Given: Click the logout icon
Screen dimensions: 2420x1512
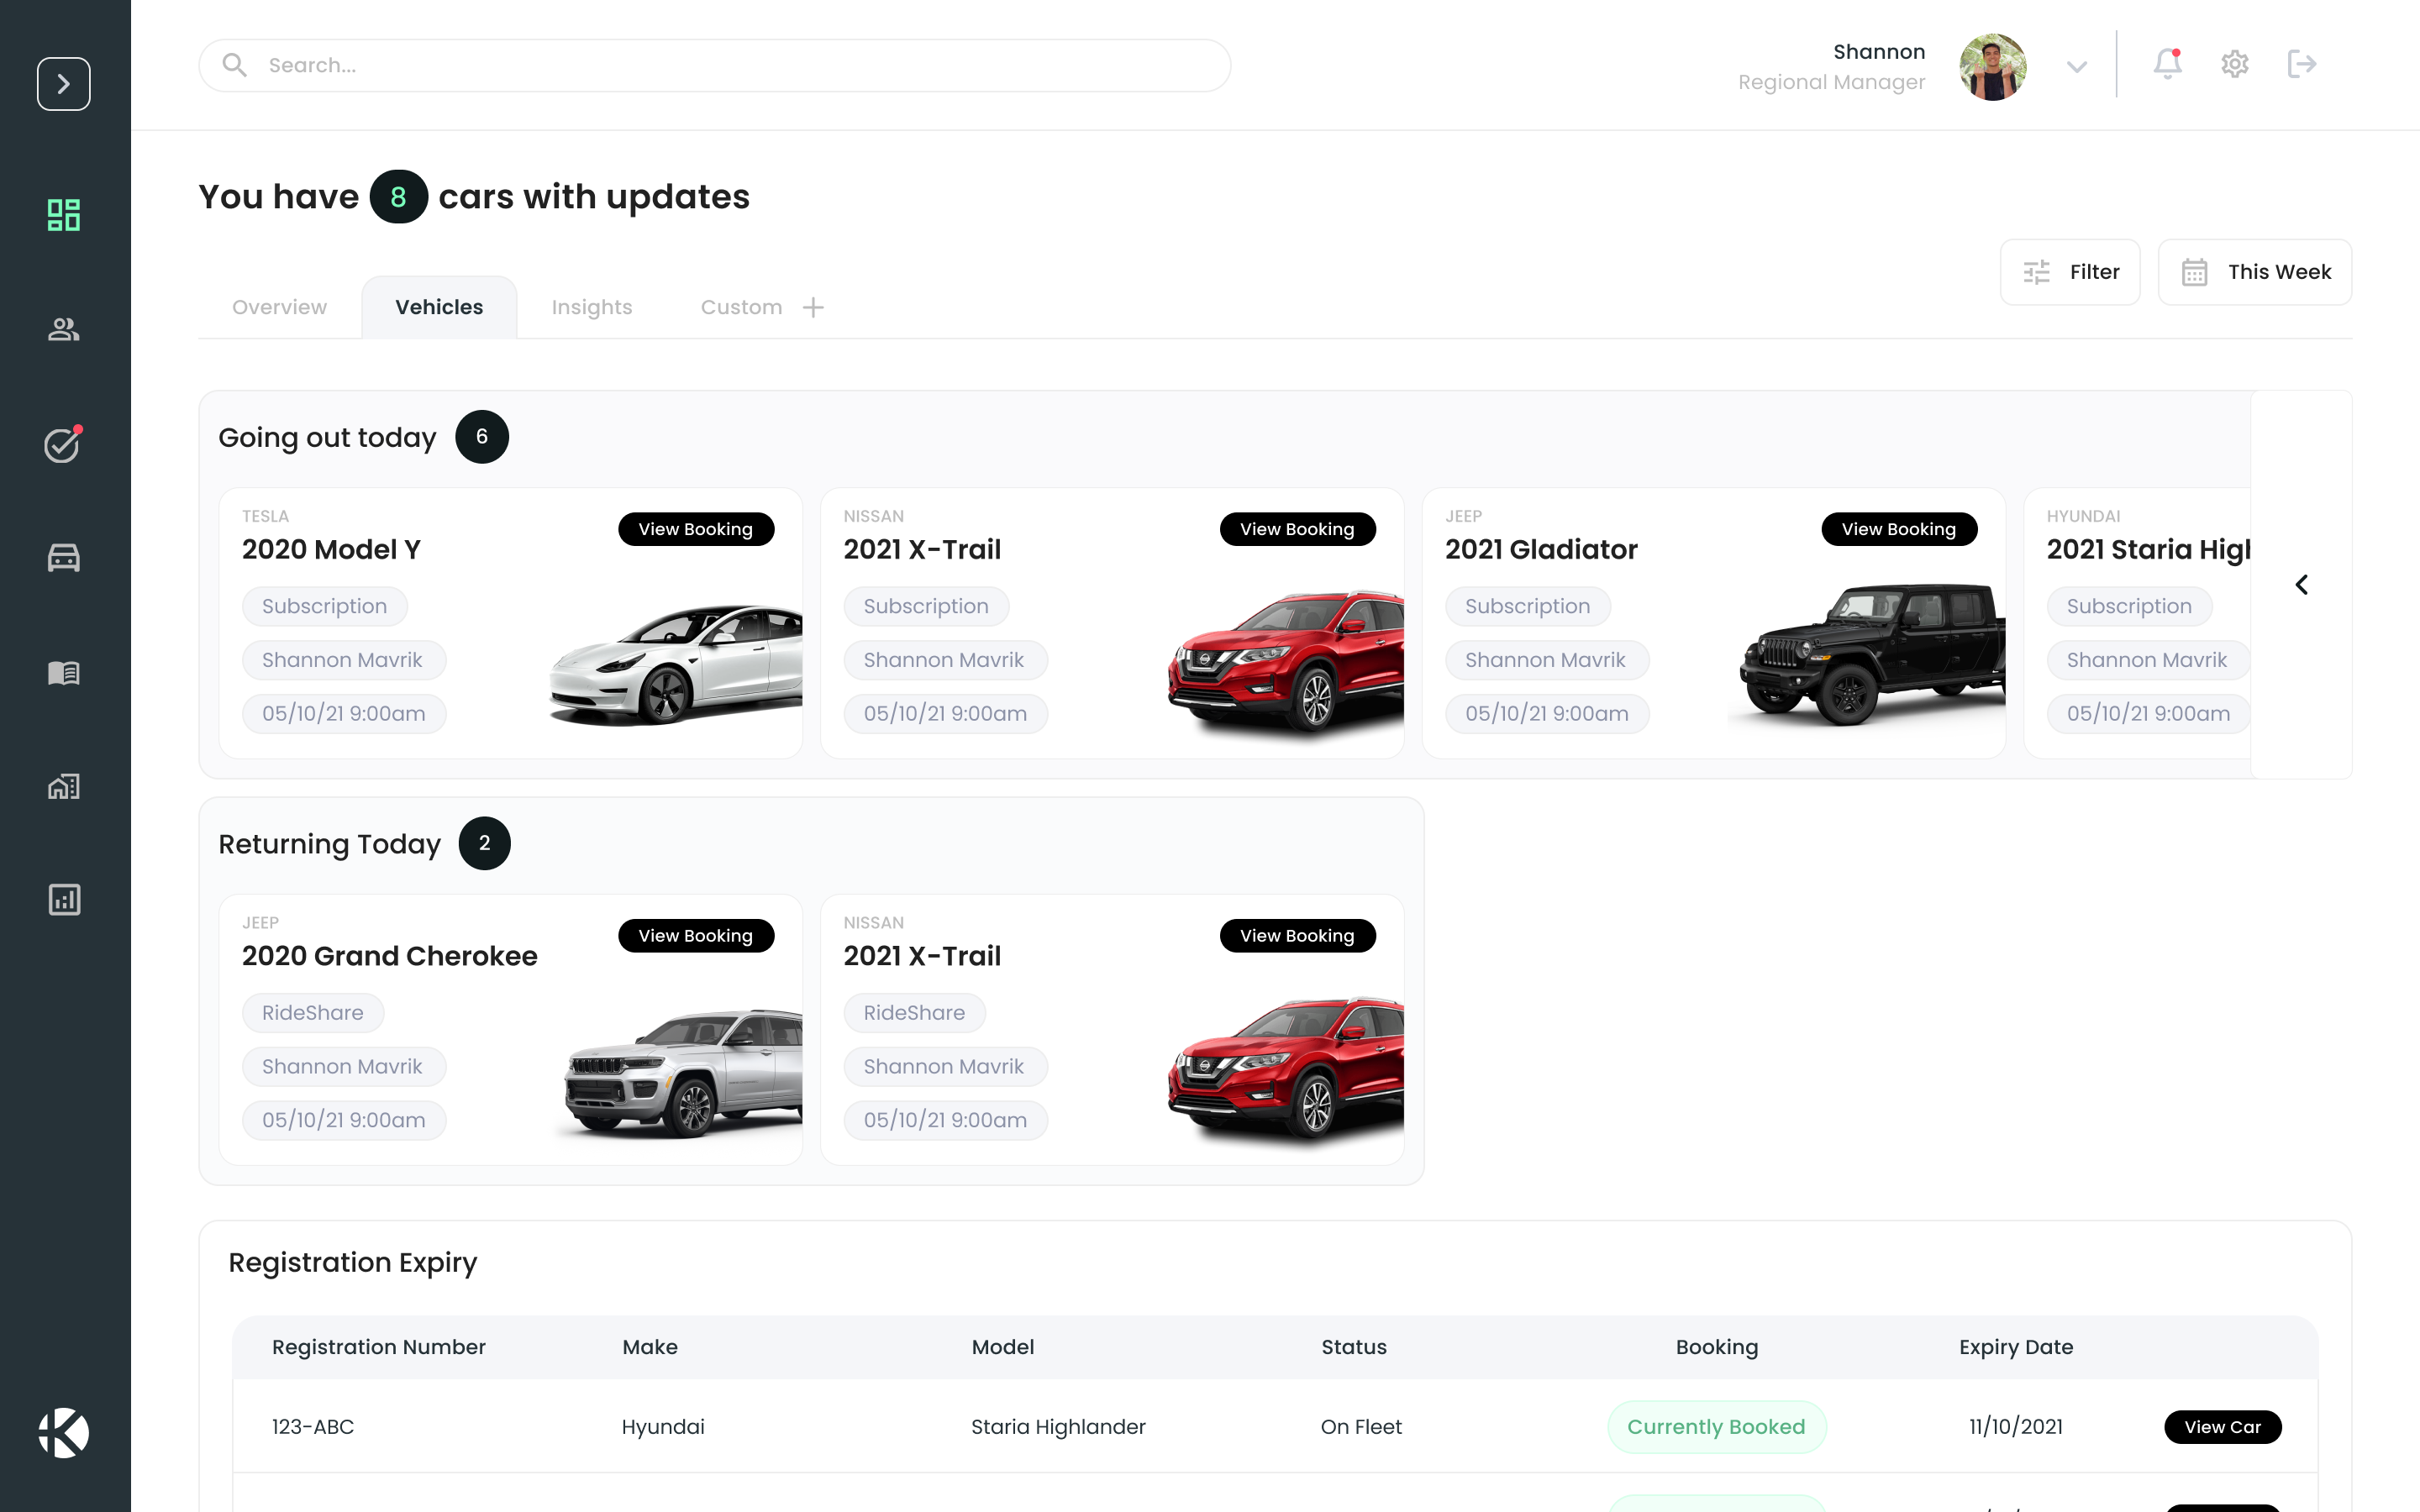Looking at the screenshot, I should (x=2302, y=64).
